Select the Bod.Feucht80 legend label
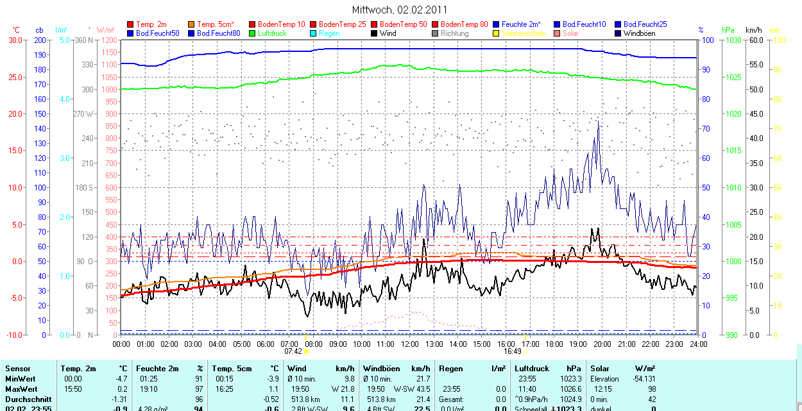This screenshot has width=802, height=411. click(218, 33)
